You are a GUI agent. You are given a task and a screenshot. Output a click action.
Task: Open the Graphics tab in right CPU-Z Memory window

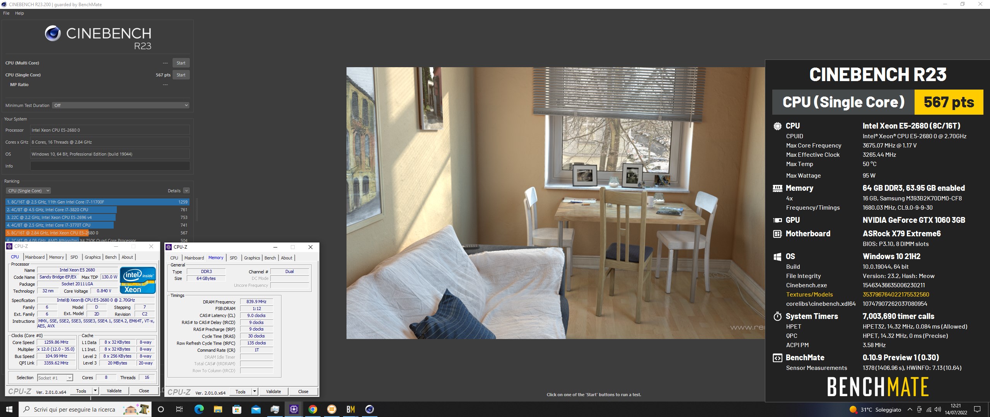click(x=252, y=258)
